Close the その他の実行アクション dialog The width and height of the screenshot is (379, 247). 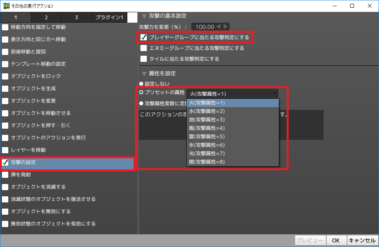(x=370, y=6)
